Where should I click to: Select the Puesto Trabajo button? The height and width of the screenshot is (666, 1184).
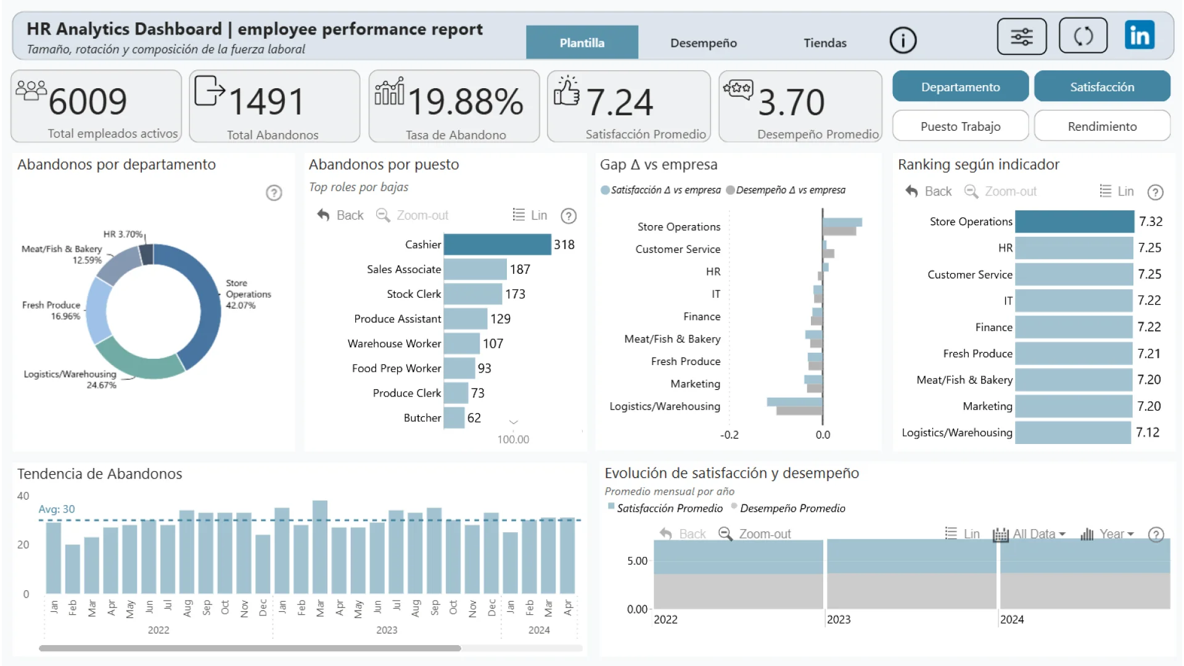(x=960, y=126)
